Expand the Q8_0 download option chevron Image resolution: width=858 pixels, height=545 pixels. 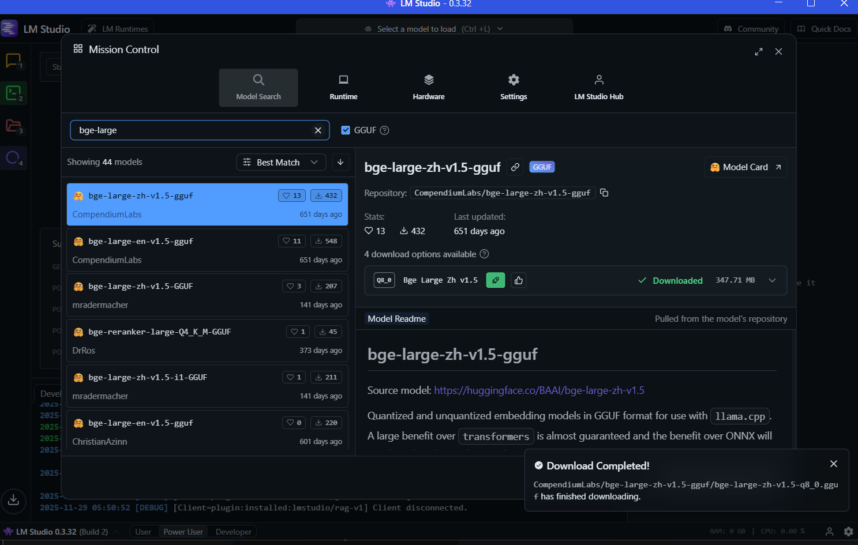pyautogui.click(x=772, y=280)
